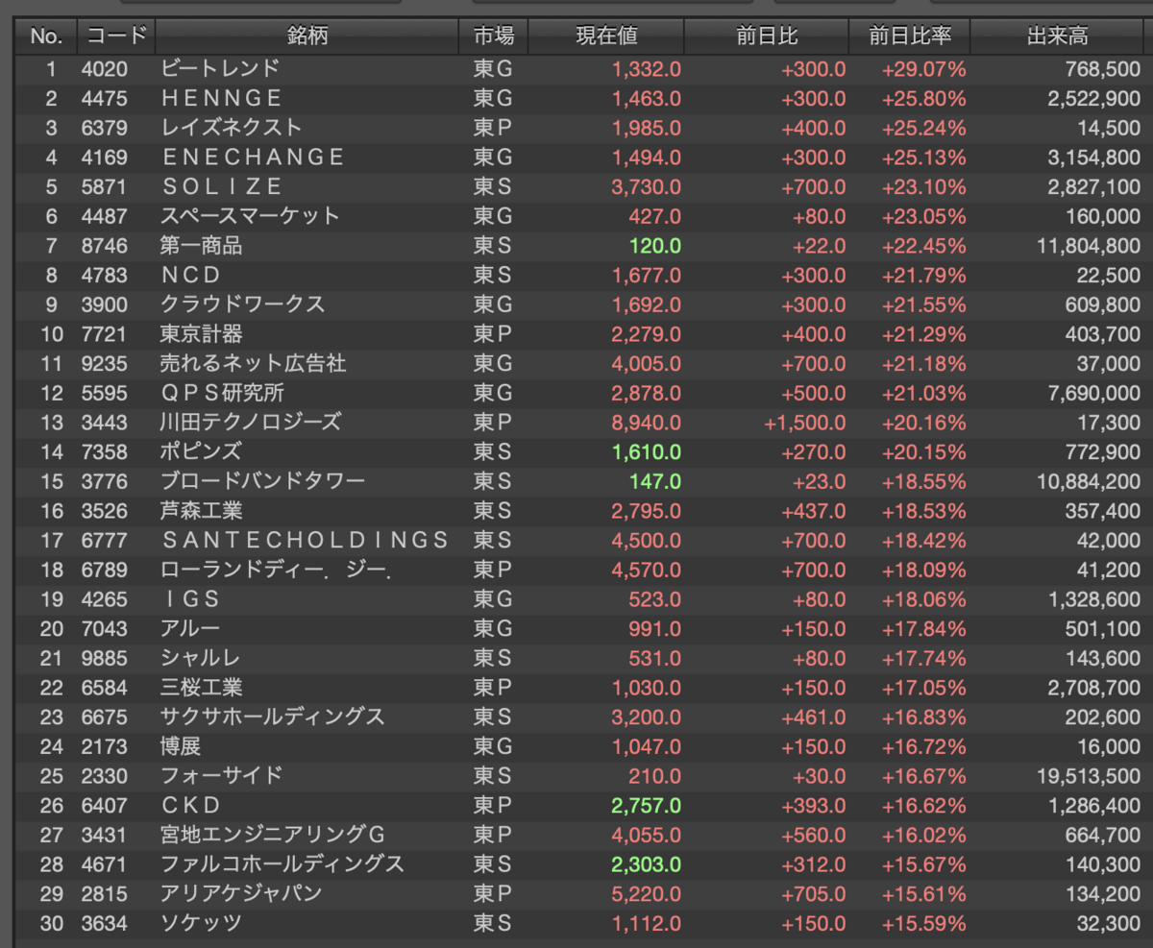The image size is (1153, 948).
Task: Select QPS研究所 in the ranking
Action: [x=222, y=393]
